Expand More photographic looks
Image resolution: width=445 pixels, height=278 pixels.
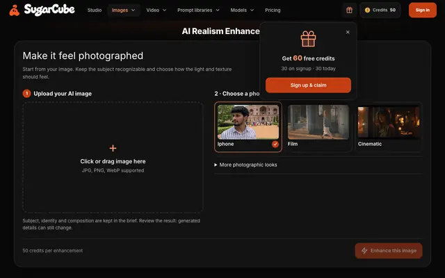tap(245, 165)
